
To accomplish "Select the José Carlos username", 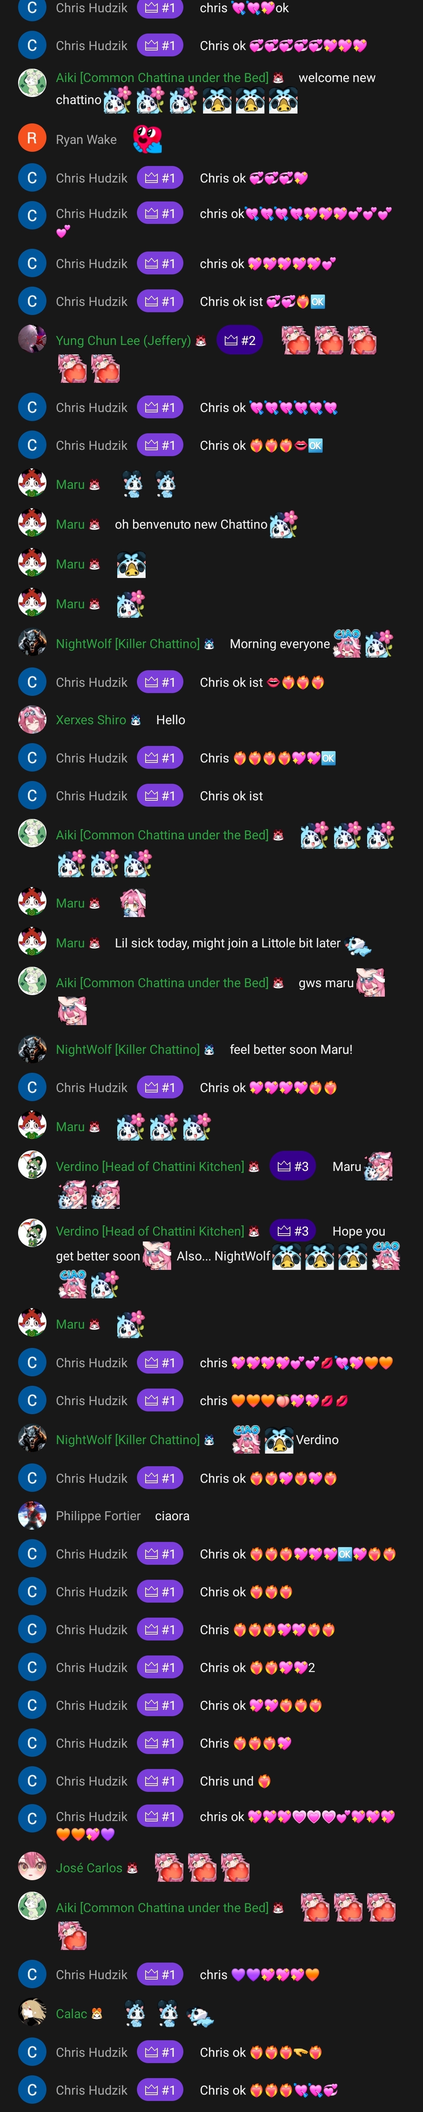I will click(x=89, y=1868).
